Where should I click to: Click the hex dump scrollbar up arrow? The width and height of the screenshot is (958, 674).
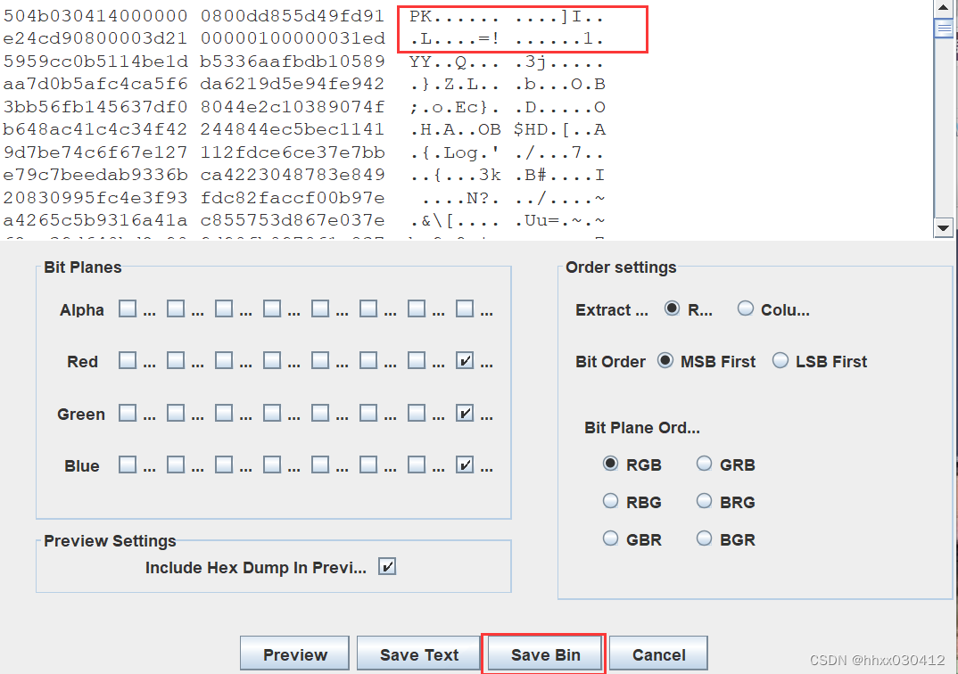point(944,8)
